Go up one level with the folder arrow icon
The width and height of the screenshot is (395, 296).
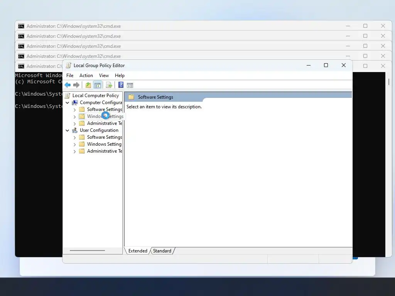point(88,85)
